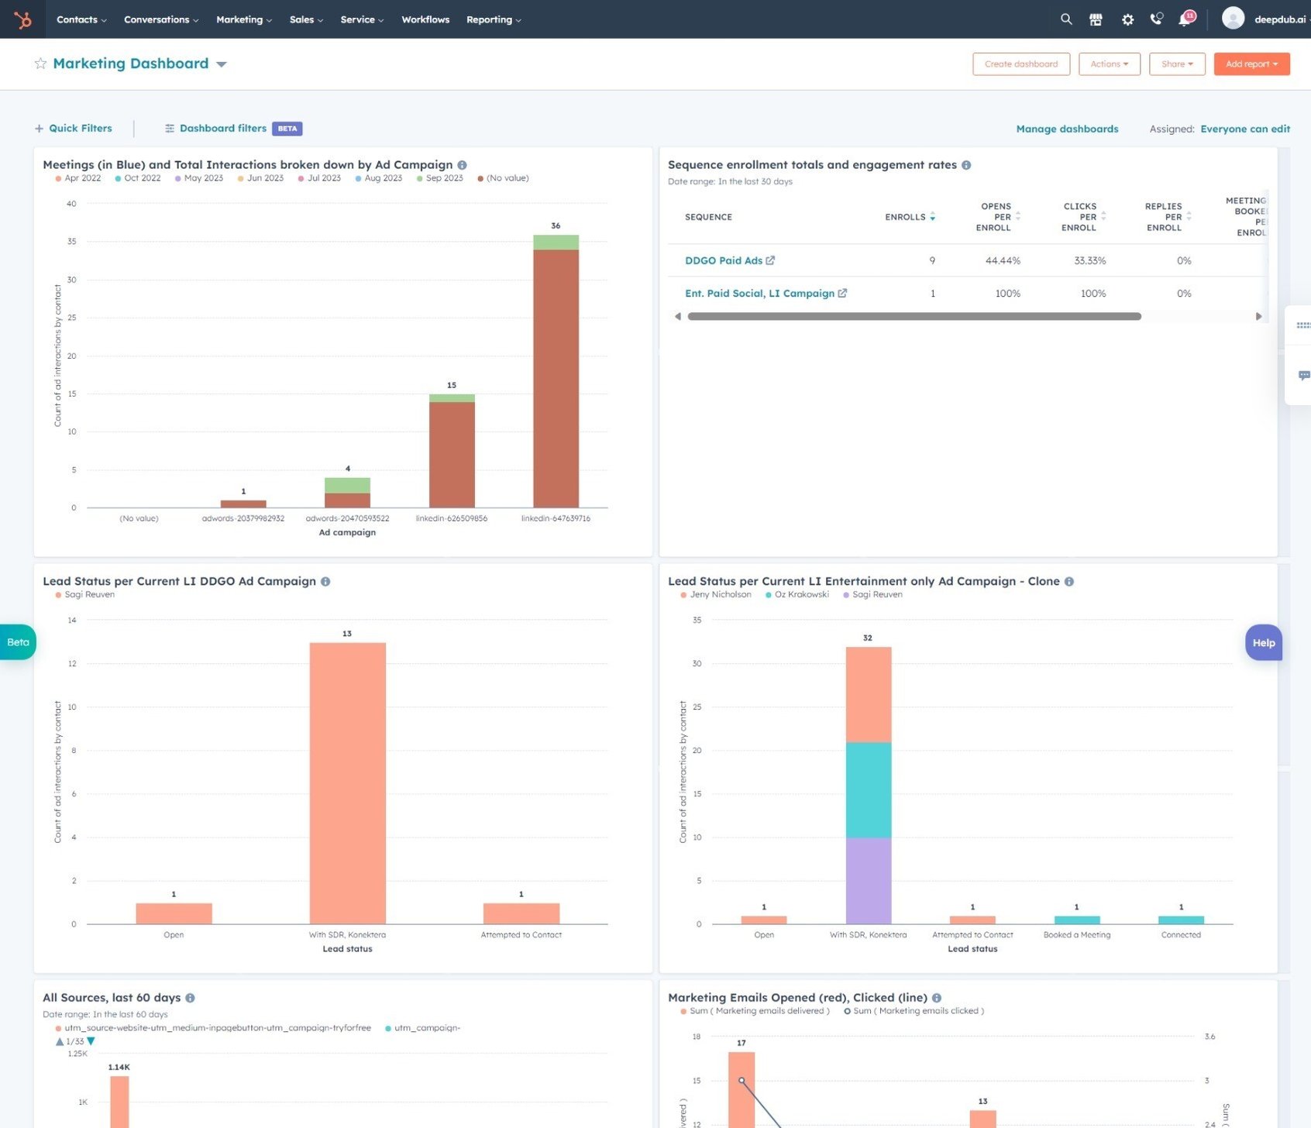Viewport: 1311px width, 1128px height.
Task: Sort by CLICKS PER ENROLL arrow
Action: pyautogui.click(x=1103, y=216)
